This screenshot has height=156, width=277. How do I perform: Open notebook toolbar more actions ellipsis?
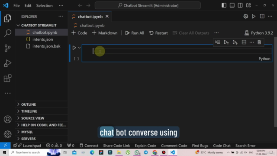click(216, 33)
